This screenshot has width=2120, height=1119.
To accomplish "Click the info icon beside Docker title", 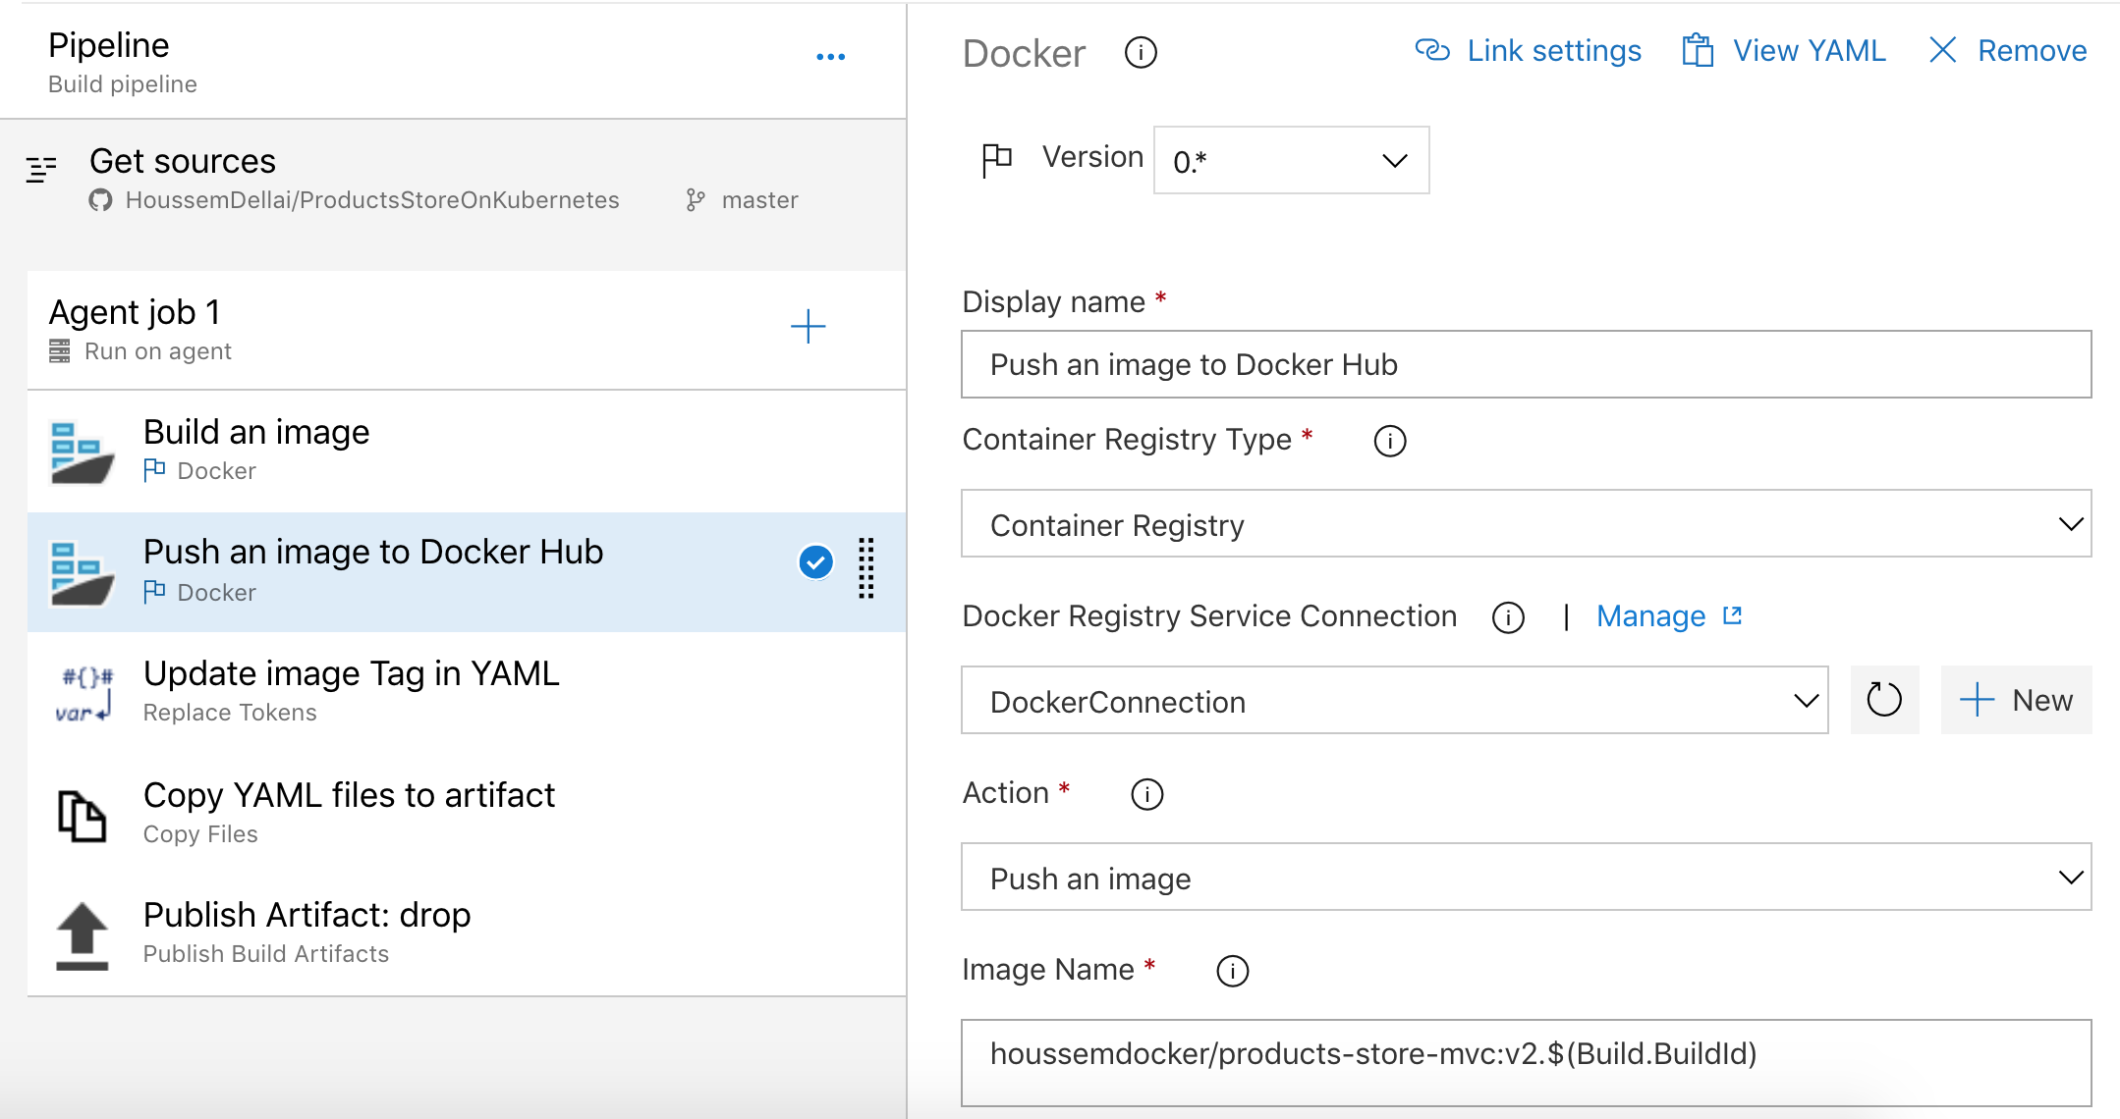I will click(1141, 52).
